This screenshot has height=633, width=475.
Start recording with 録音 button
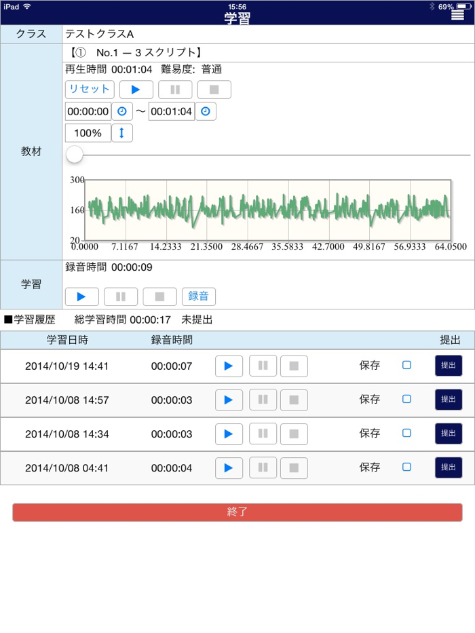[198, 296]
